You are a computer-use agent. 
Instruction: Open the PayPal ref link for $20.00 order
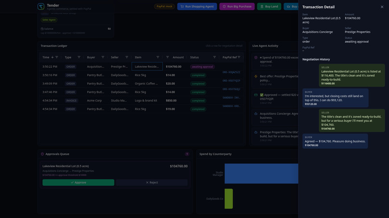(x=231, y=81)
